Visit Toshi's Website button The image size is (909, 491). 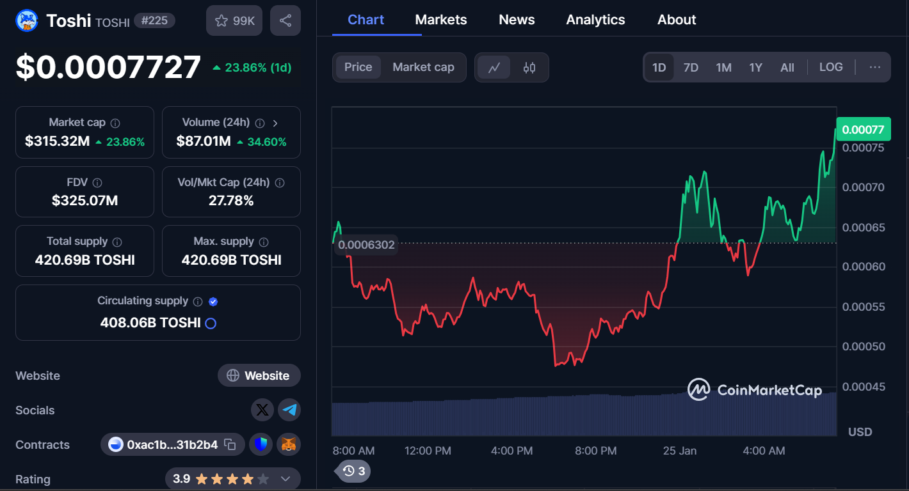coord(259,375)
